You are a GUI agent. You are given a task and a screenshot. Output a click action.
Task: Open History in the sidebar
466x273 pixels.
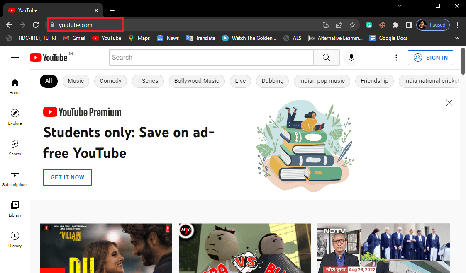click(15, 239)
